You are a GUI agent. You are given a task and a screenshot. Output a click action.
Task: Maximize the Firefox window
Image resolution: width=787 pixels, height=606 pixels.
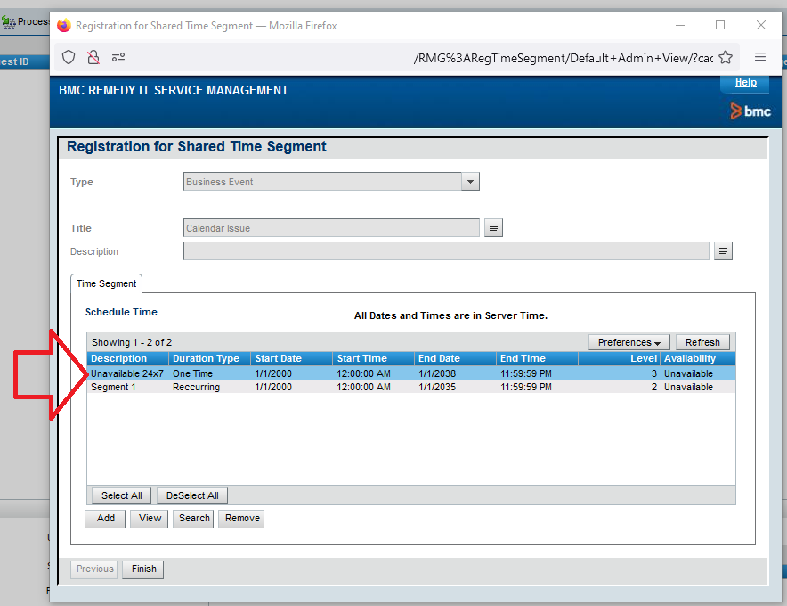point(720,25)
